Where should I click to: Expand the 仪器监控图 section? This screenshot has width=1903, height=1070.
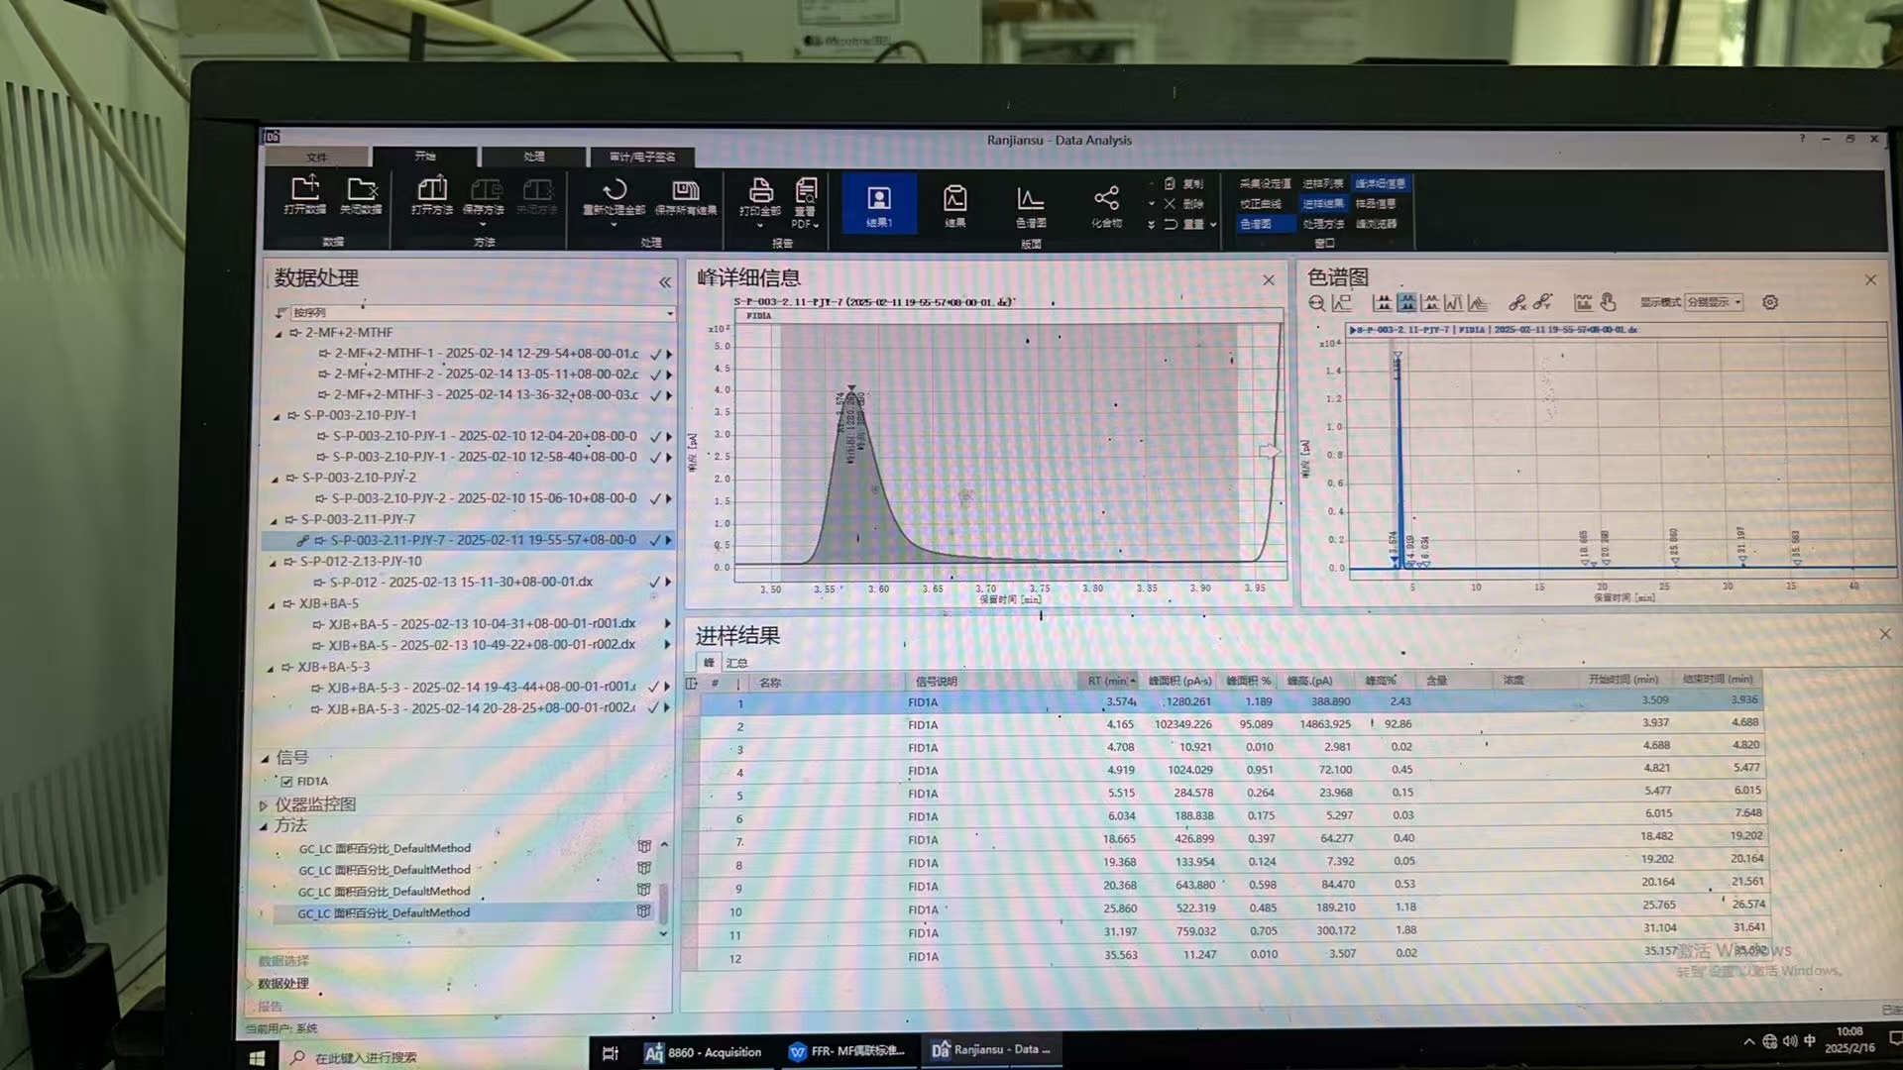(x=263, y=805)
